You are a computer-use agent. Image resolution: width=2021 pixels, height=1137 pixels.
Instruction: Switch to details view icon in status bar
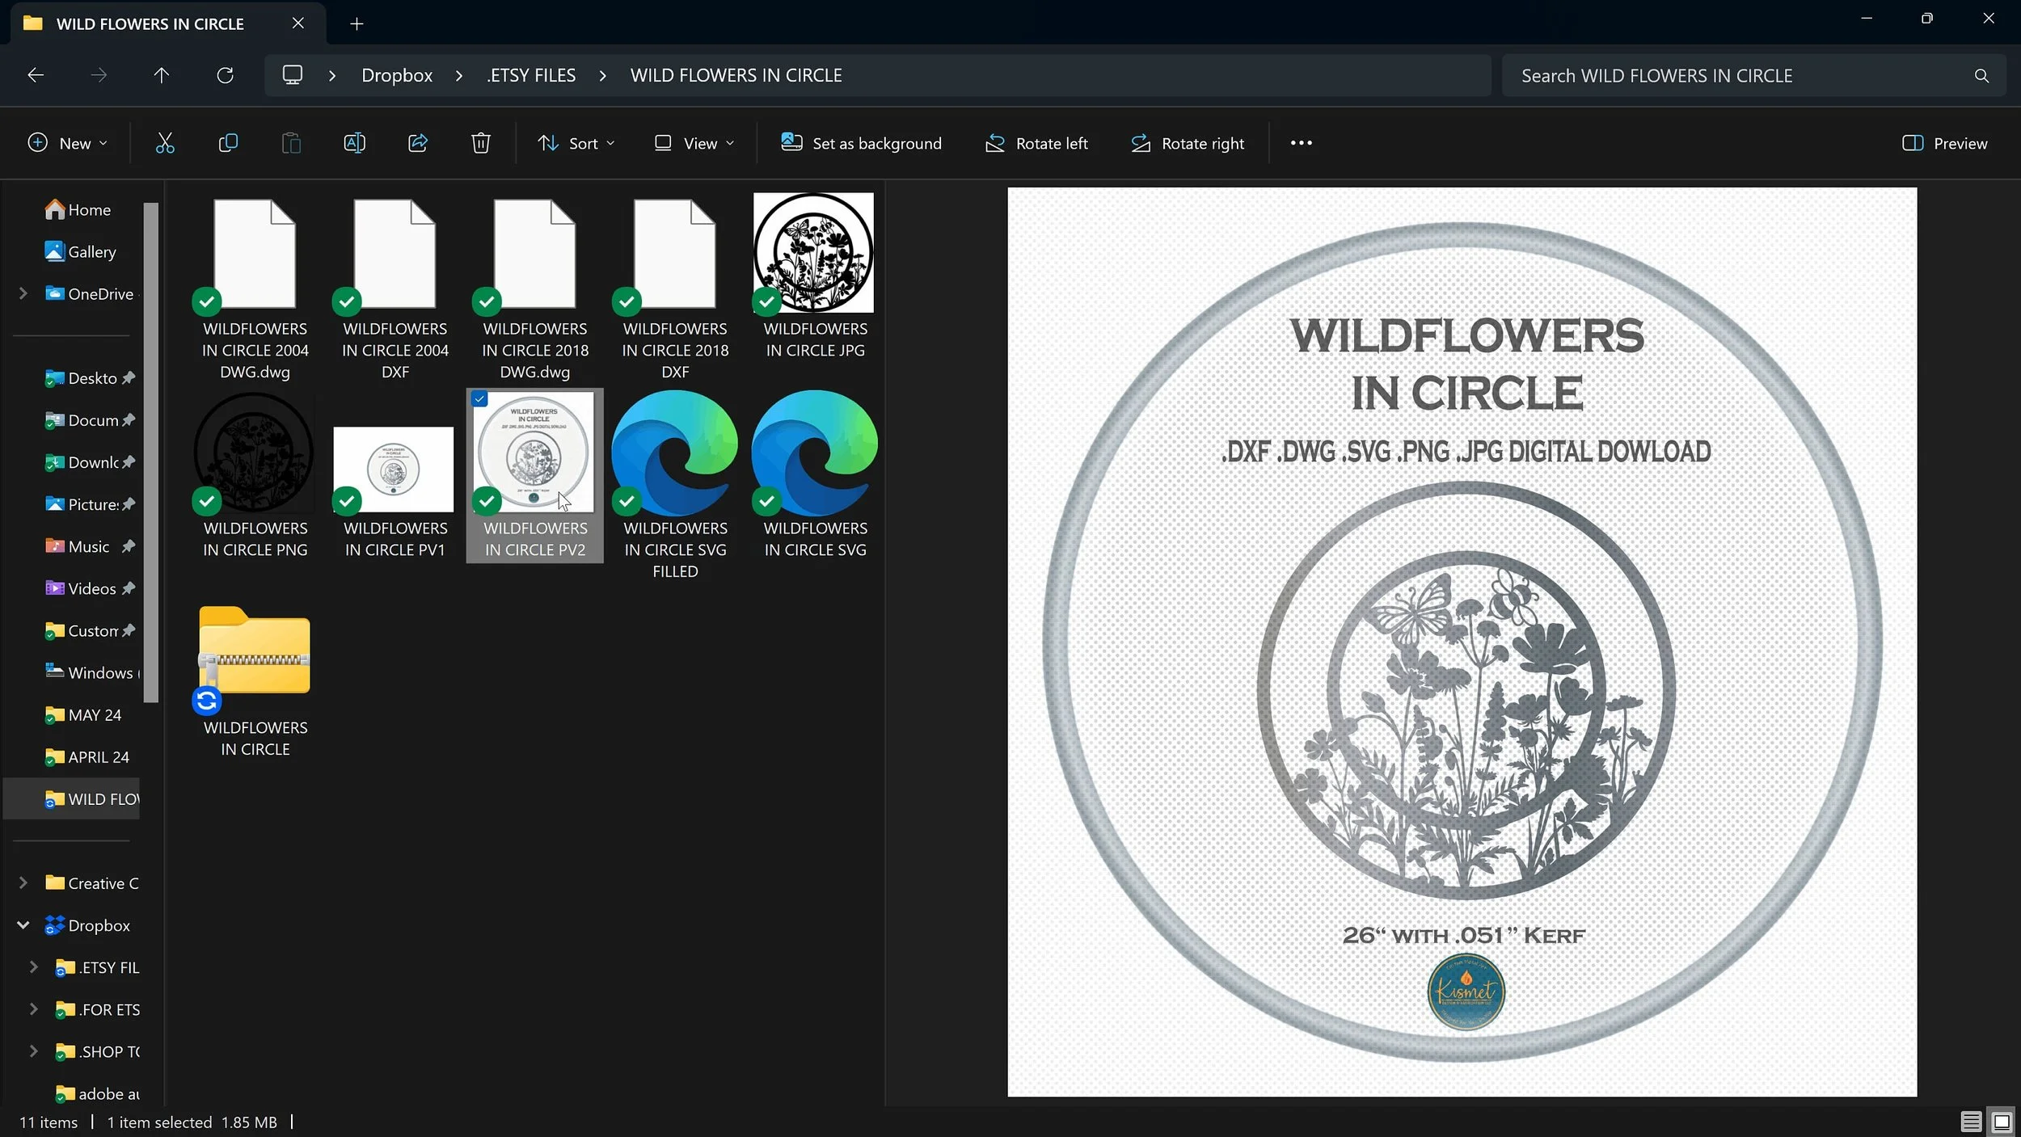pyautogui.click(x=1971, y=1122)
